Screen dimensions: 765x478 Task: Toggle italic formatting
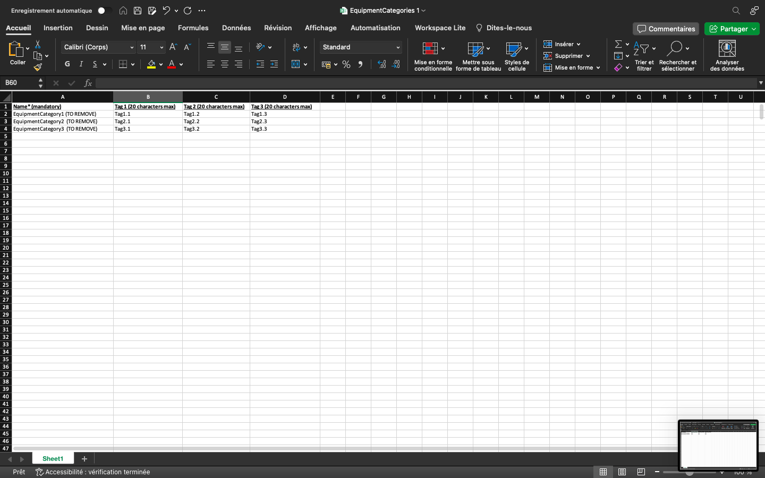tap(81, 64)
